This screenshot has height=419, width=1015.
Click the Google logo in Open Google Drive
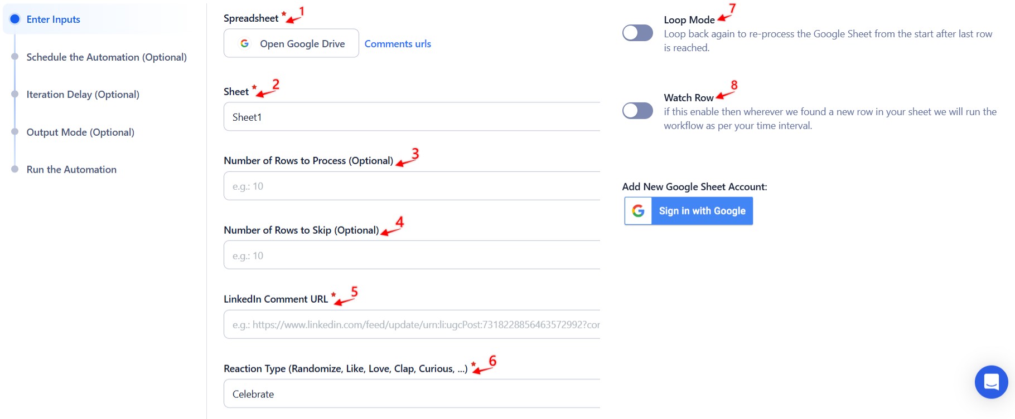[x=244, y=43]
